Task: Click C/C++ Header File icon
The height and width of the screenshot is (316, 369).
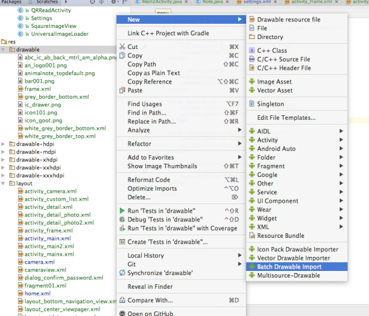Action: pos(252,68)
